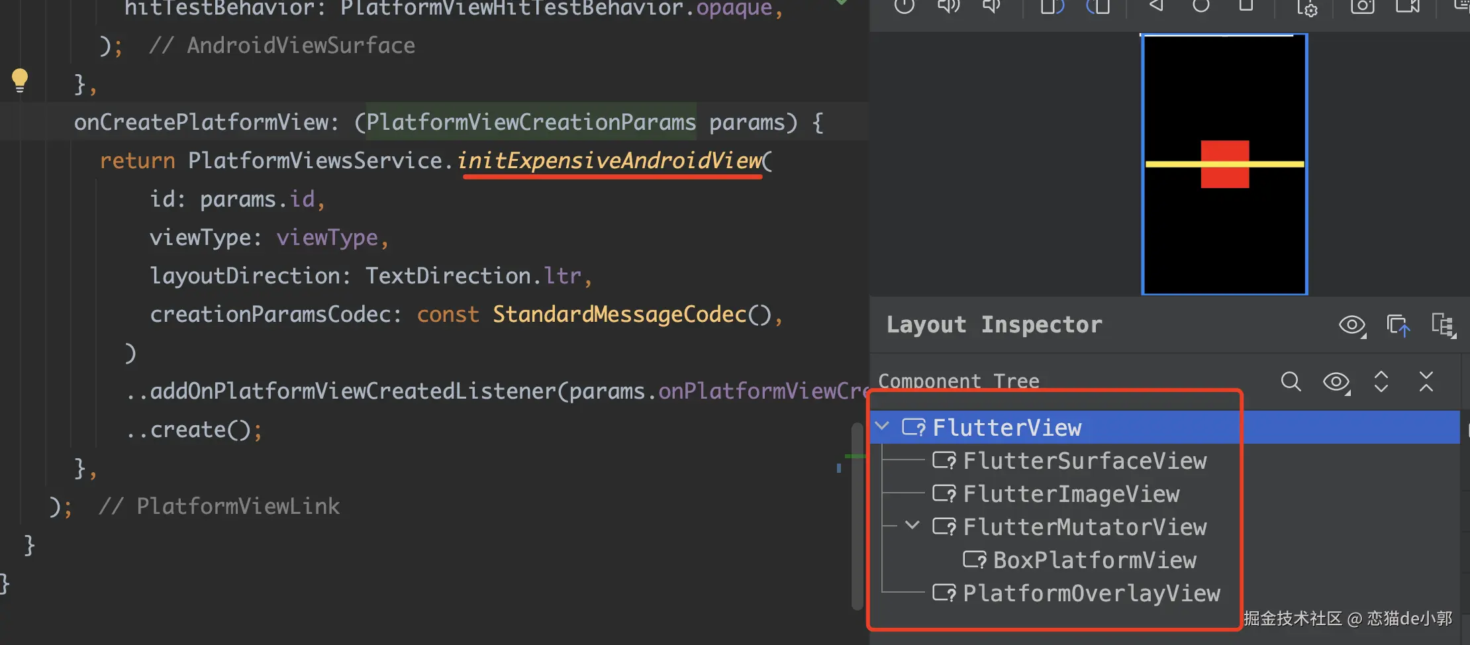Select the FlutterView tree row
Viewport: 1470px width, 645px height.
(1165, 427)
